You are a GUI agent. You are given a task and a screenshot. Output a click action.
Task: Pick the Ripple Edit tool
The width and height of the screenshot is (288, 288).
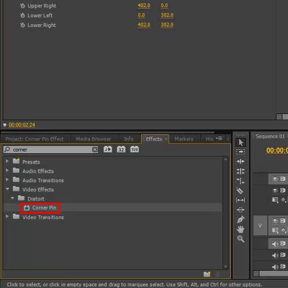pyautogui.click(x=241, y=161)
